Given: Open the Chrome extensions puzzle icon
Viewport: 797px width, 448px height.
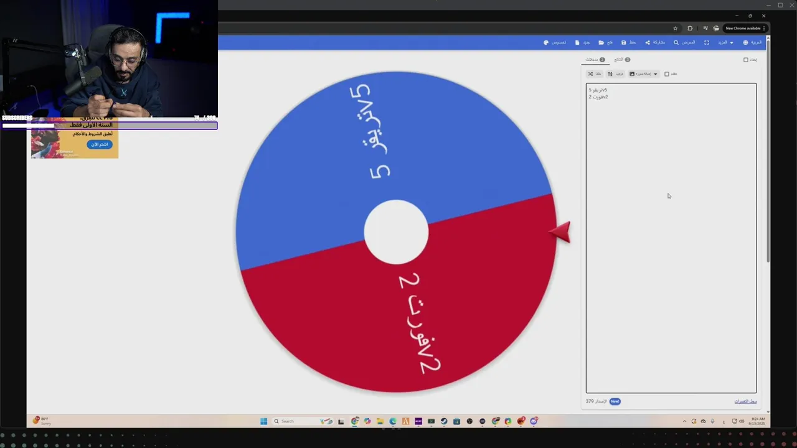Looking at the screenshot, I should pyautogui.click(x=690, y=28).
